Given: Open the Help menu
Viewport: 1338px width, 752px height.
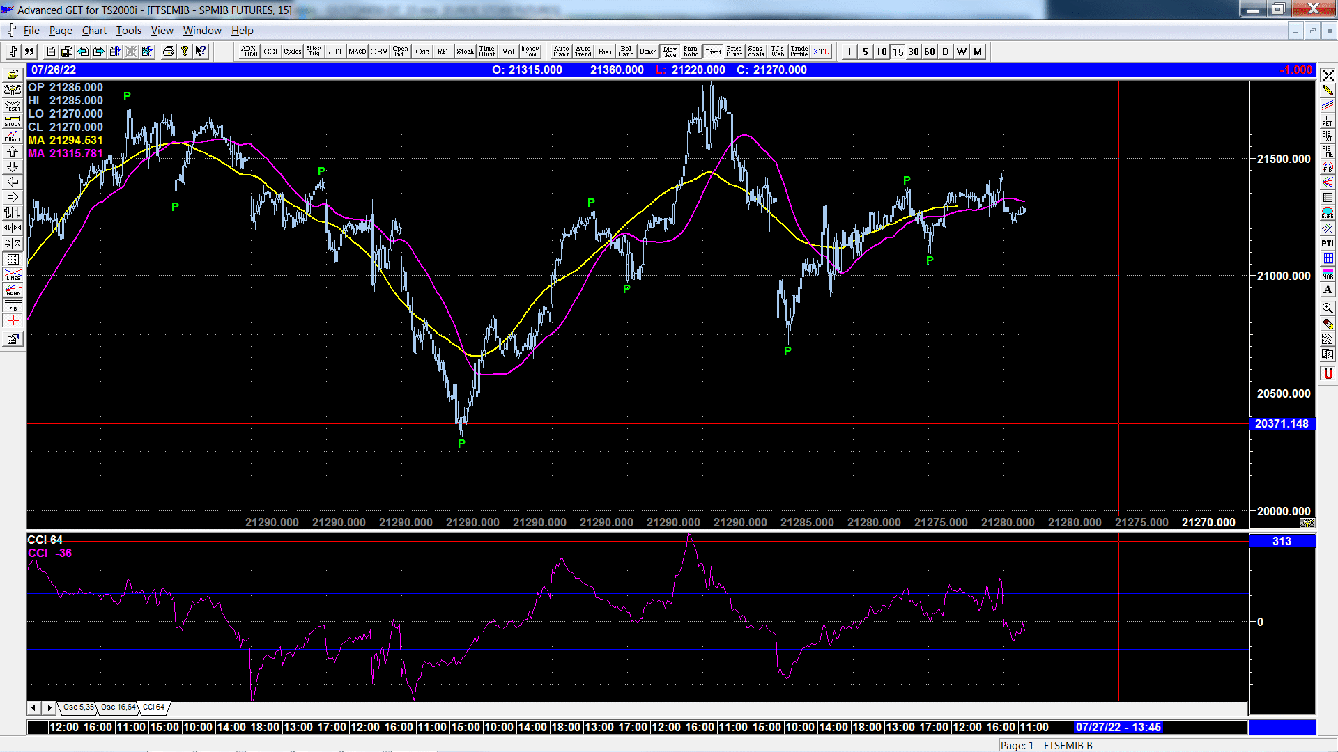Looking at the screenshot, I should coord(243,31).
